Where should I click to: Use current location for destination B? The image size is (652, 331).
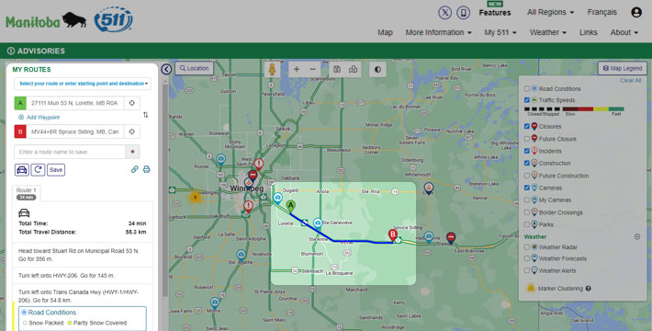tap(132, 131)
